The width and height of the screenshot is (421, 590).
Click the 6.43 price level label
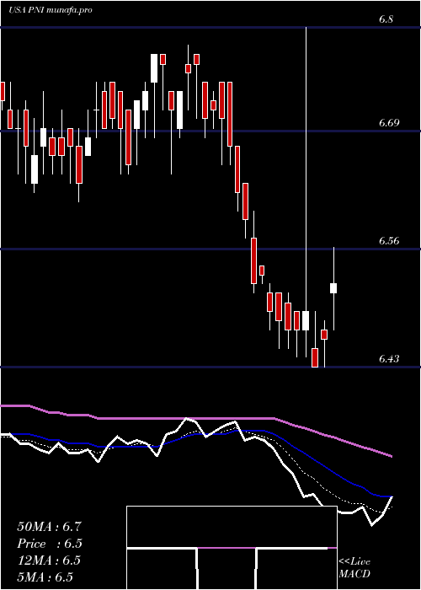(x=389, y=358)
